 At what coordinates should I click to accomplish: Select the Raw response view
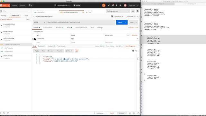pos(43,51)
